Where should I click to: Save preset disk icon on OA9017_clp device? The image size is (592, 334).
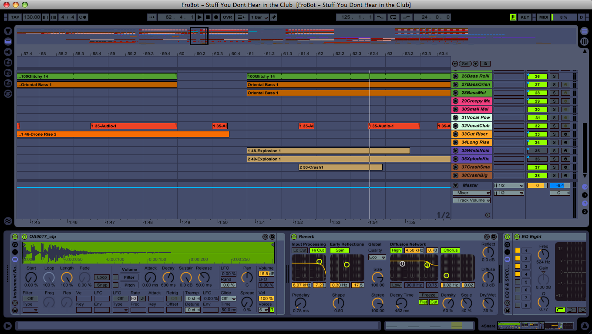(272, 237)
